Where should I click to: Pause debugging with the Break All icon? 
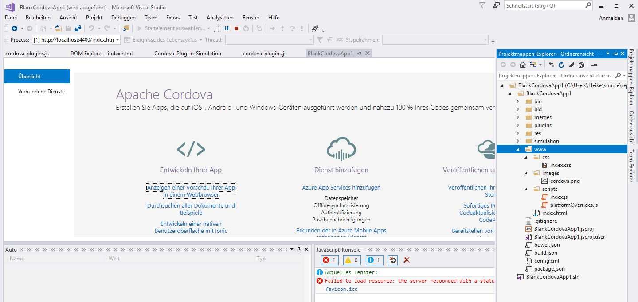227,28
